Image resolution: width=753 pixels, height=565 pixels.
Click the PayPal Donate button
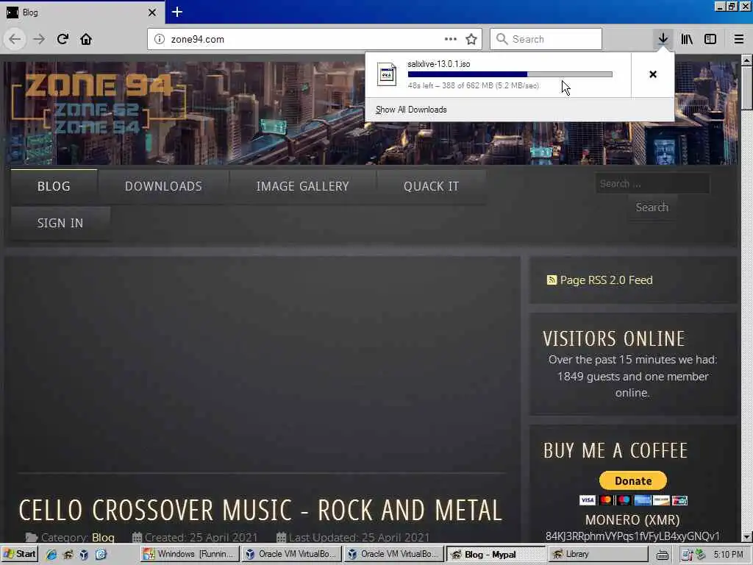(x=633, y=480)
